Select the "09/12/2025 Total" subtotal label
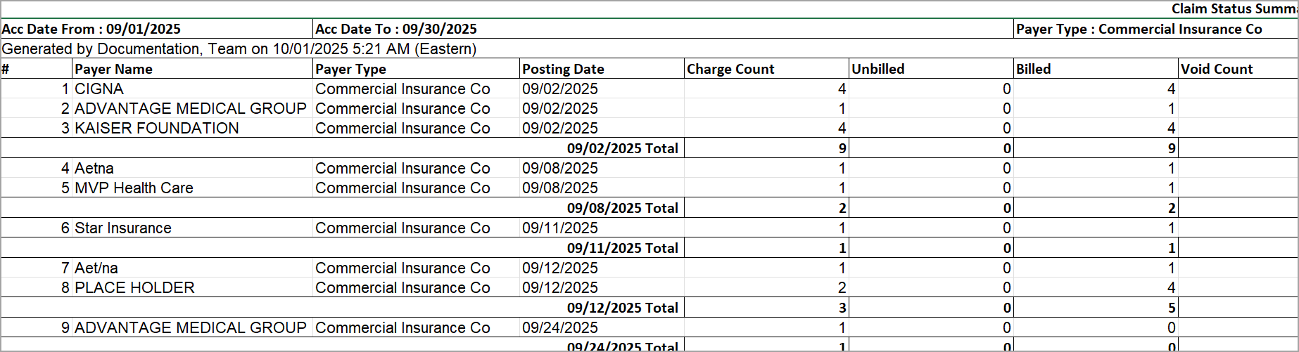Image resolution: width=1299 pixels, height=352 pixels. click(x=622, y=308)
